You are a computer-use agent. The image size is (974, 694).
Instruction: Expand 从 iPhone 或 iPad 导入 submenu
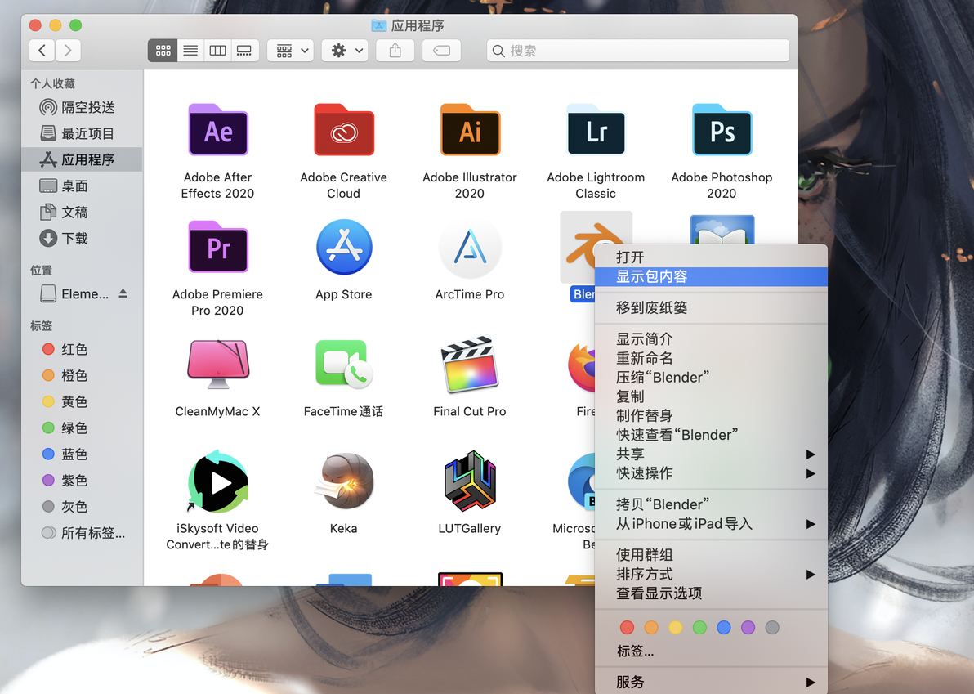[711, 524]
